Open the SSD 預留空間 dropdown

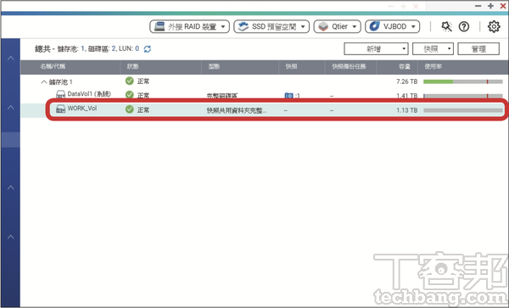pyautogui.click(x=271, y=26)
